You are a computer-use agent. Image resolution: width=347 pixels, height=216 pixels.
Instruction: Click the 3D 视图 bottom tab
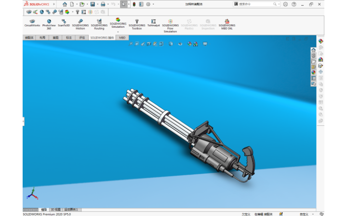(56, 210)
